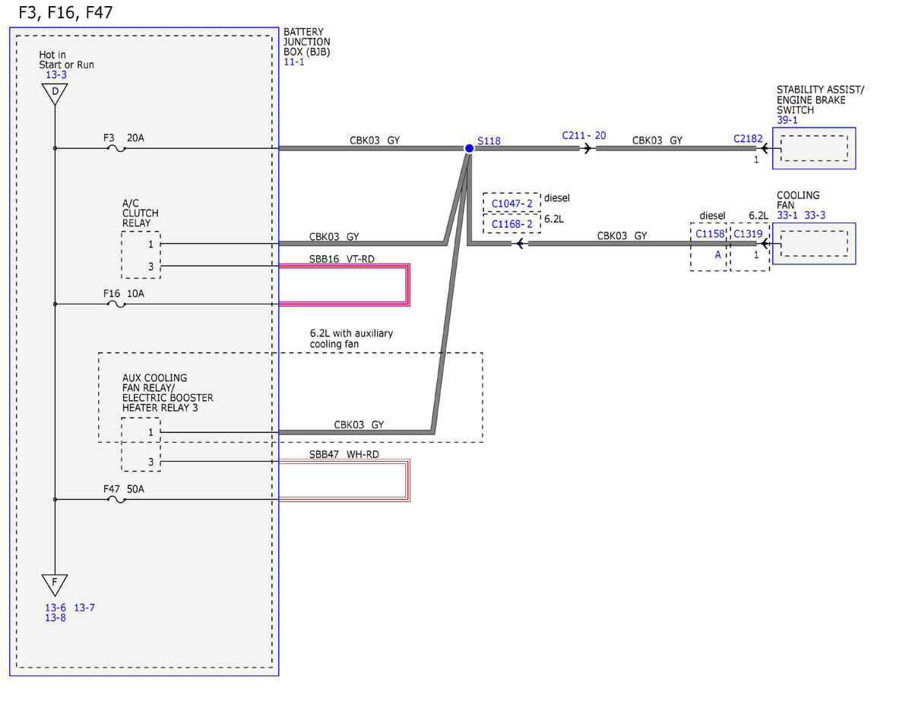Follow the 13-8 page reference link
The width and height of the screenshot is (912, 704).
click(x=55, y=618)
